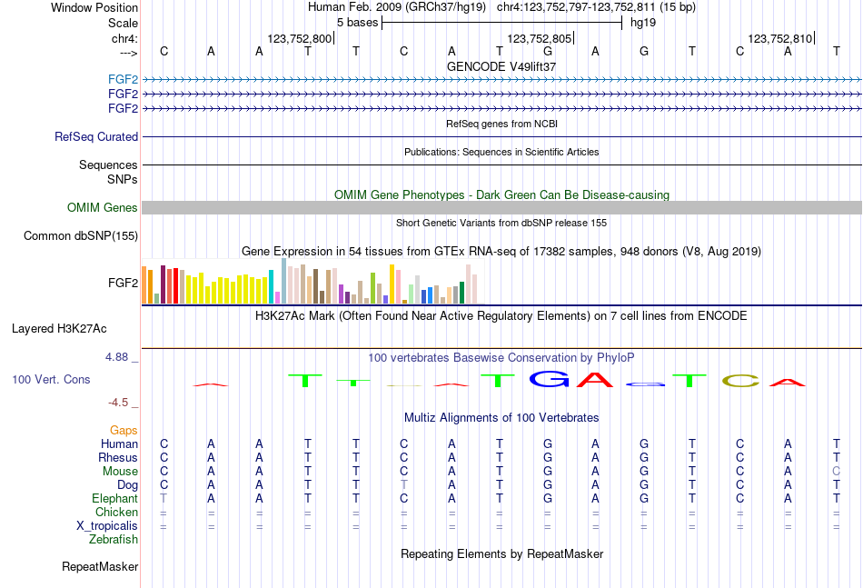Click the 5 bases scale bar

[x=502, y=23]
